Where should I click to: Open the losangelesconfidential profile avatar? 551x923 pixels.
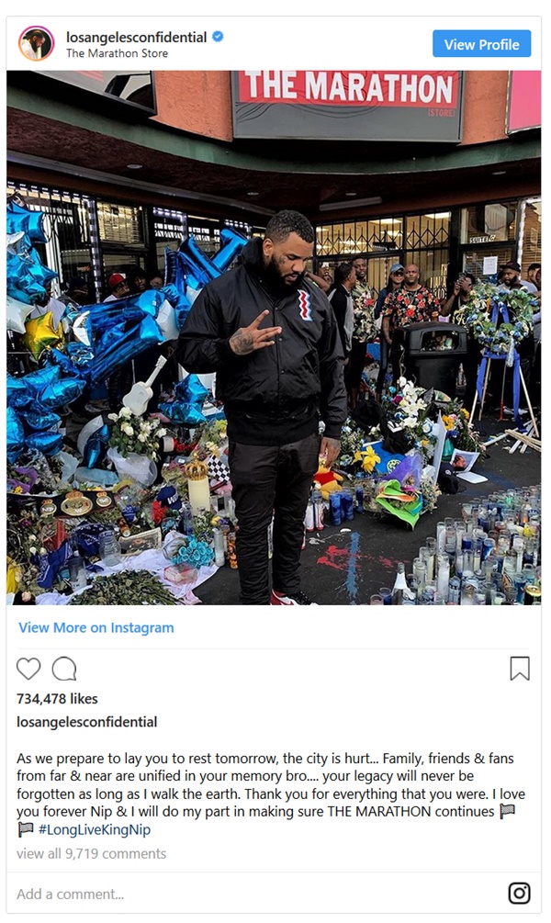point(36,43)
